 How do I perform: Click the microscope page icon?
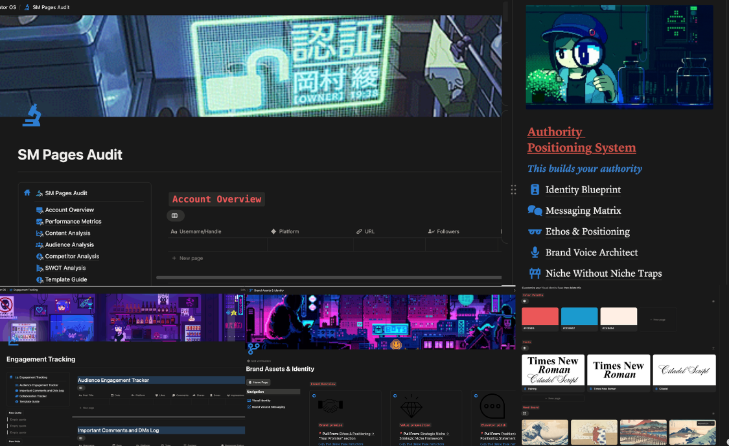(x=31, y=115)
